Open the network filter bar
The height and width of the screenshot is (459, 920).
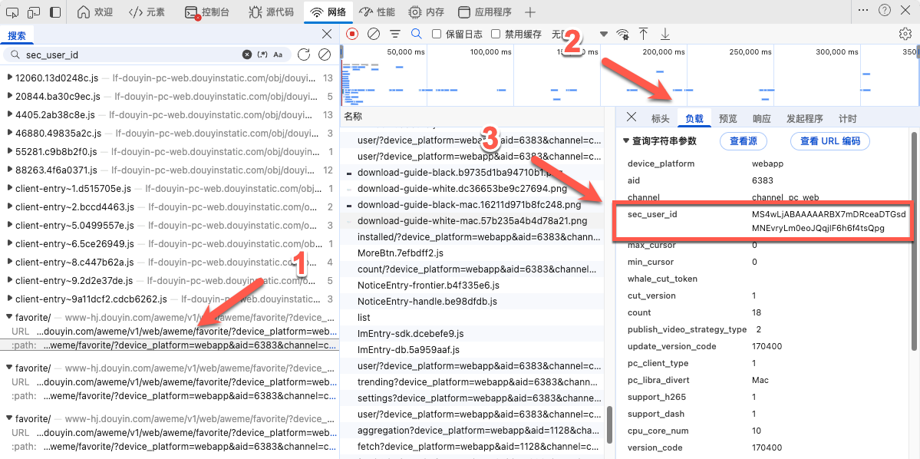pyautogui.click(x=395, y=33)
